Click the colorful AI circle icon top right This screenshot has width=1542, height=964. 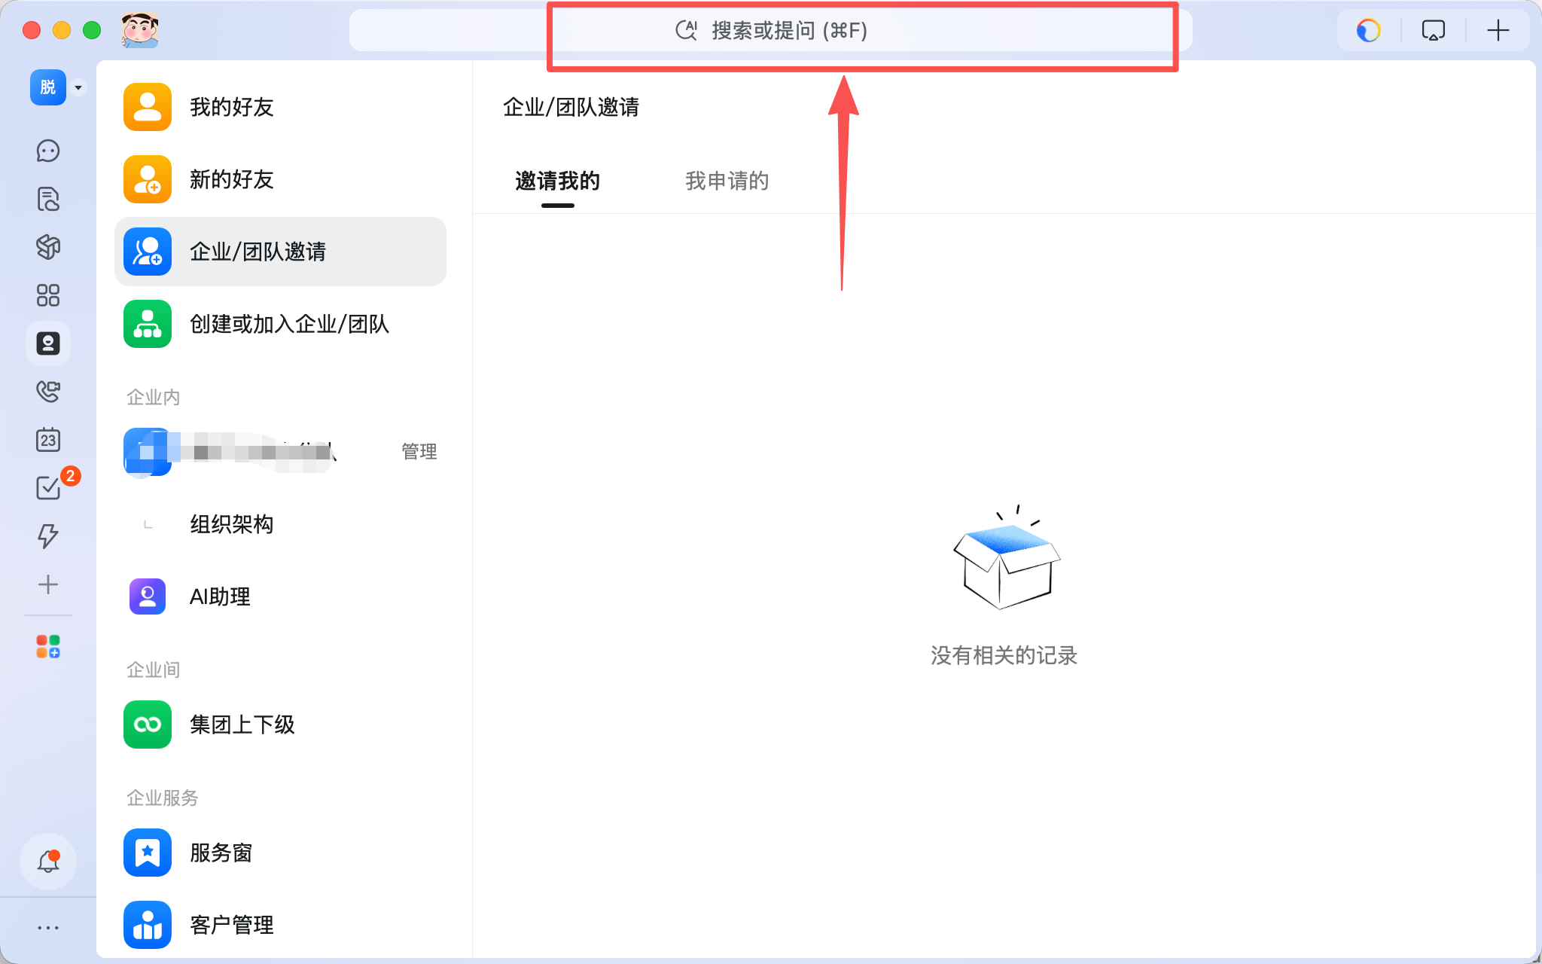tap(1368, 31)
